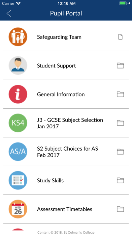Select the Assessment Timetables label

(x=65, y=209)
